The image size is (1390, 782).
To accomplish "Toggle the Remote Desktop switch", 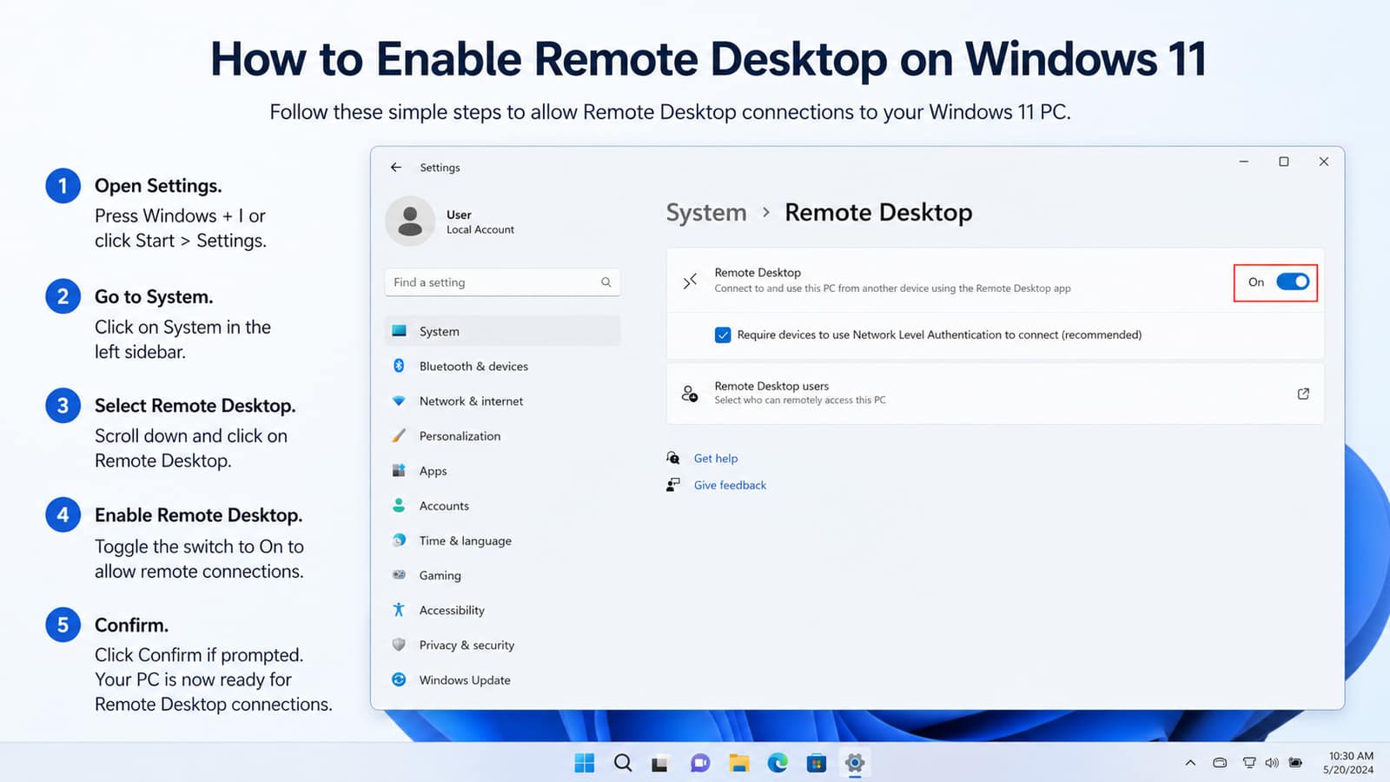I will [x=1293, y=282].
